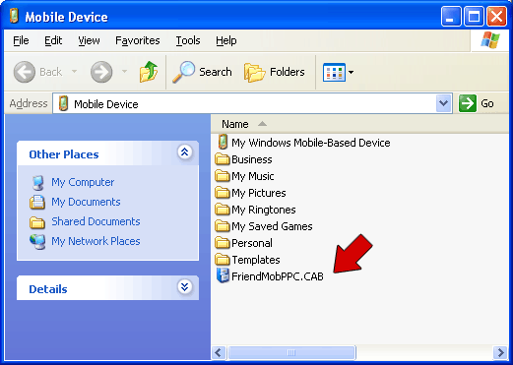The height and width of the screenshot is (365, 513).
Task: Click the 'Personal' folder name
Action: [252, 243]
